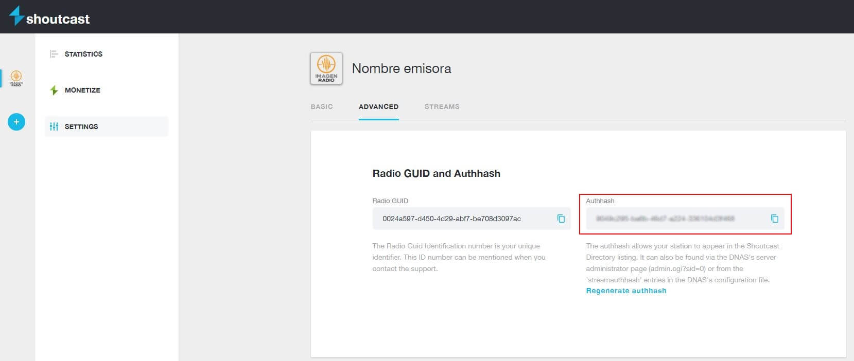Open the Statistics menu label

point(83,54)
